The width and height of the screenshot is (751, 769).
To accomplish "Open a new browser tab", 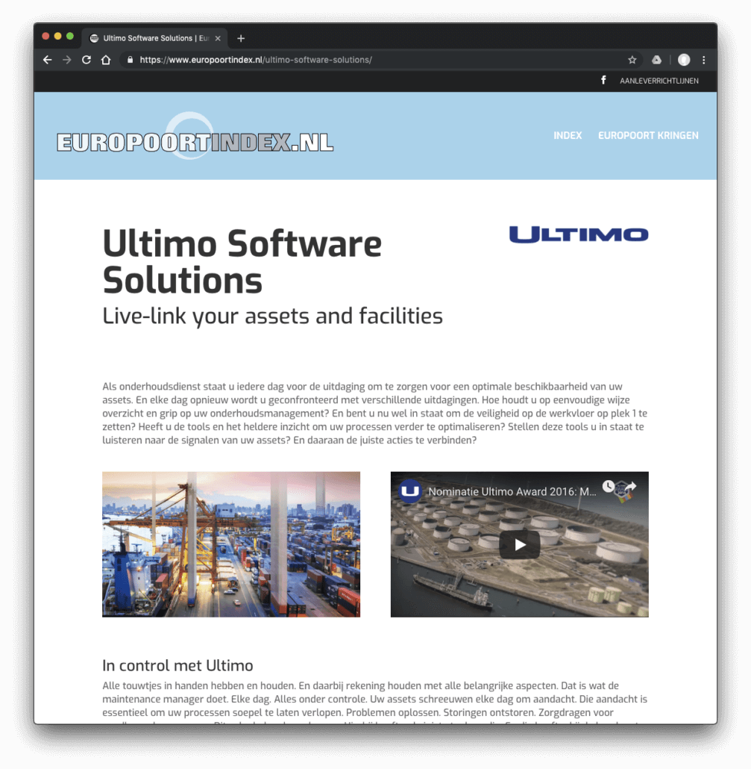I will pyautogui.click(x=241, y=38).
